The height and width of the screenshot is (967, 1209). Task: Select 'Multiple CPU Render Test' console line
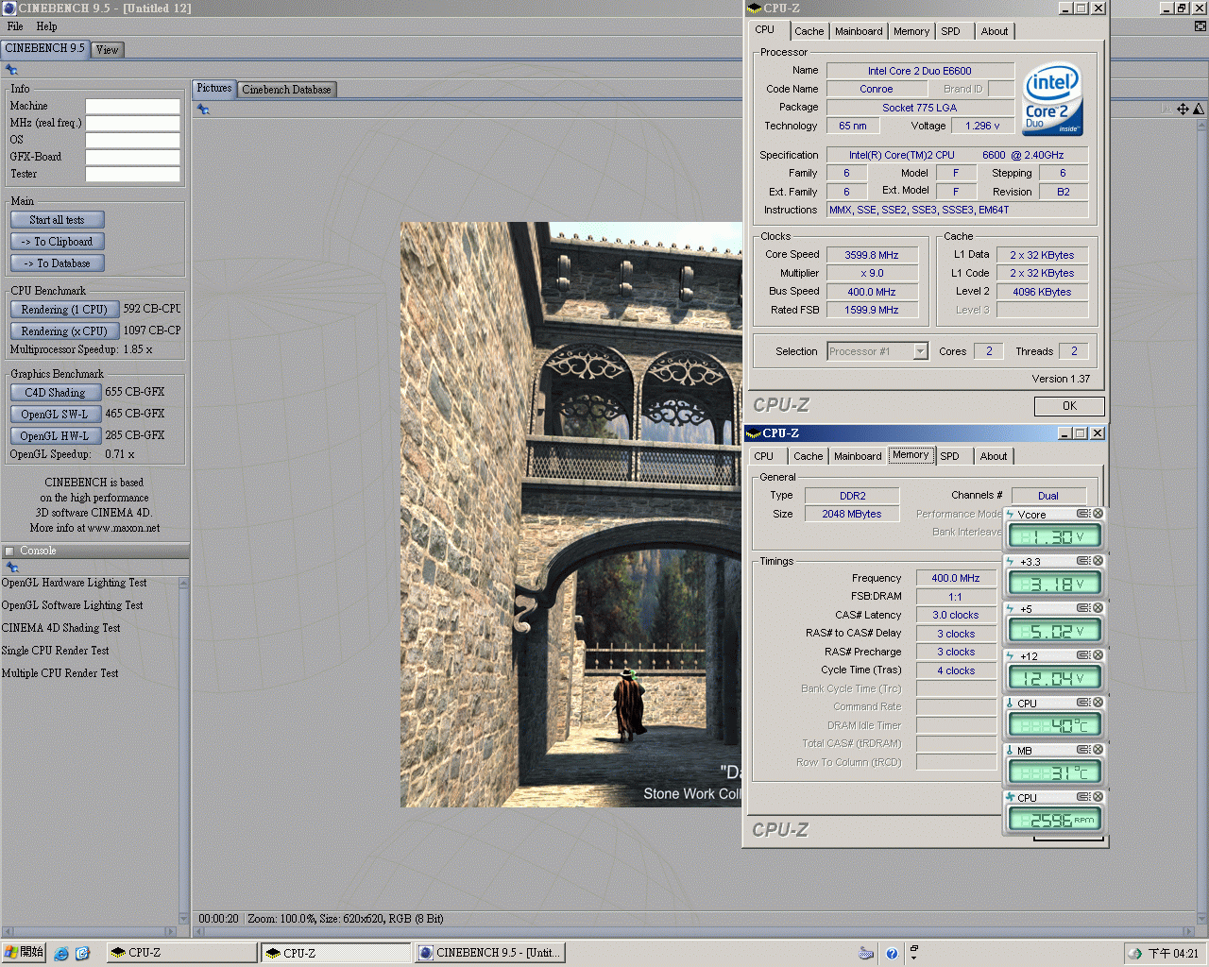[x=60, y=673]
